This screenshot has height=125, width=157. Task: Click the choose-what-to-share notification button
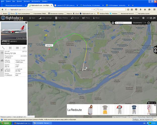pos(143,119)
